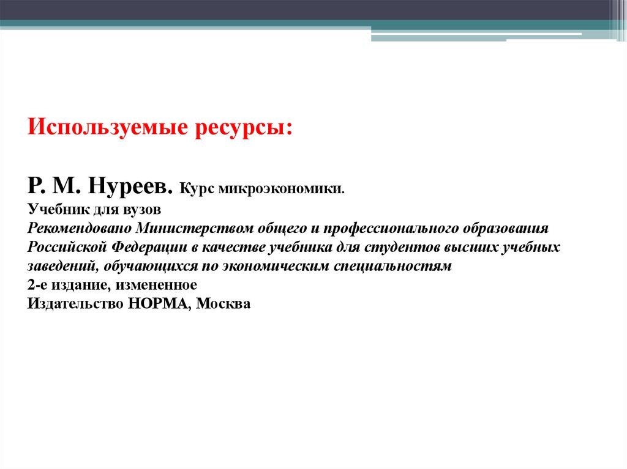The width and height of the screenshot is (627, 469).
Task: Click the phrase "экономическим специальностям"
Action: pyautogui.click(x=337, y=266)
